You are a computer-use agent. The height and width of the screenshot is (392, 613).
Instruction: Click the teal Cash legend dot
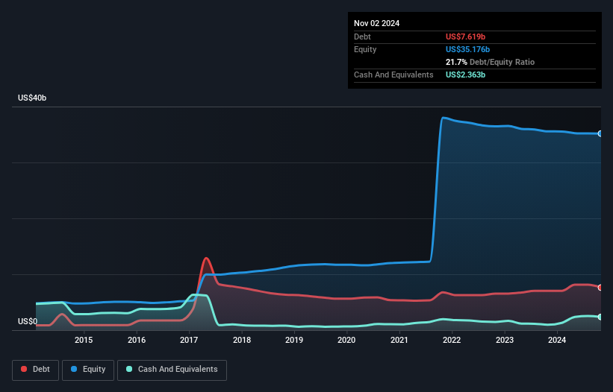[129, 369]
